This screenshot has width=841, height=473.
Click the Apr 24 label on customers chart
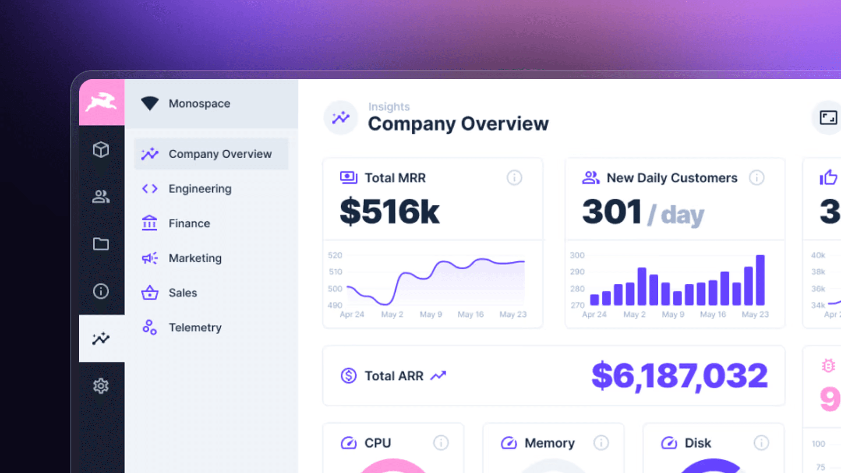click(x=594, y=314)
